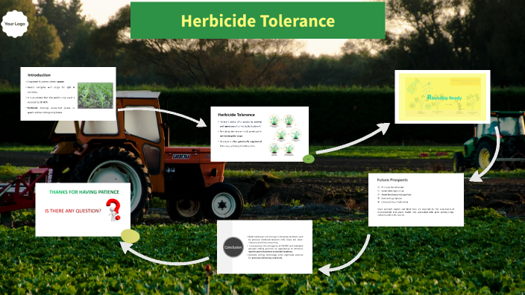
Task: Open the Thanks For Having Patience slide
Action: click(83, 210)
